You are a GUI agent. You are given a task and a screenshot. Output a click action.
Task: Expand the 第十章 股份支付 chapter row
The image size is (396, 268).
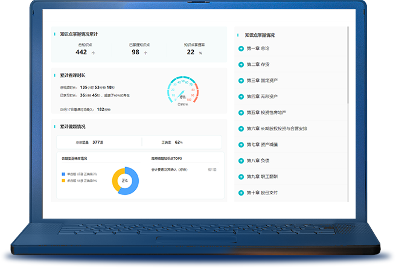pyautogui.click(x=241, y=193)
